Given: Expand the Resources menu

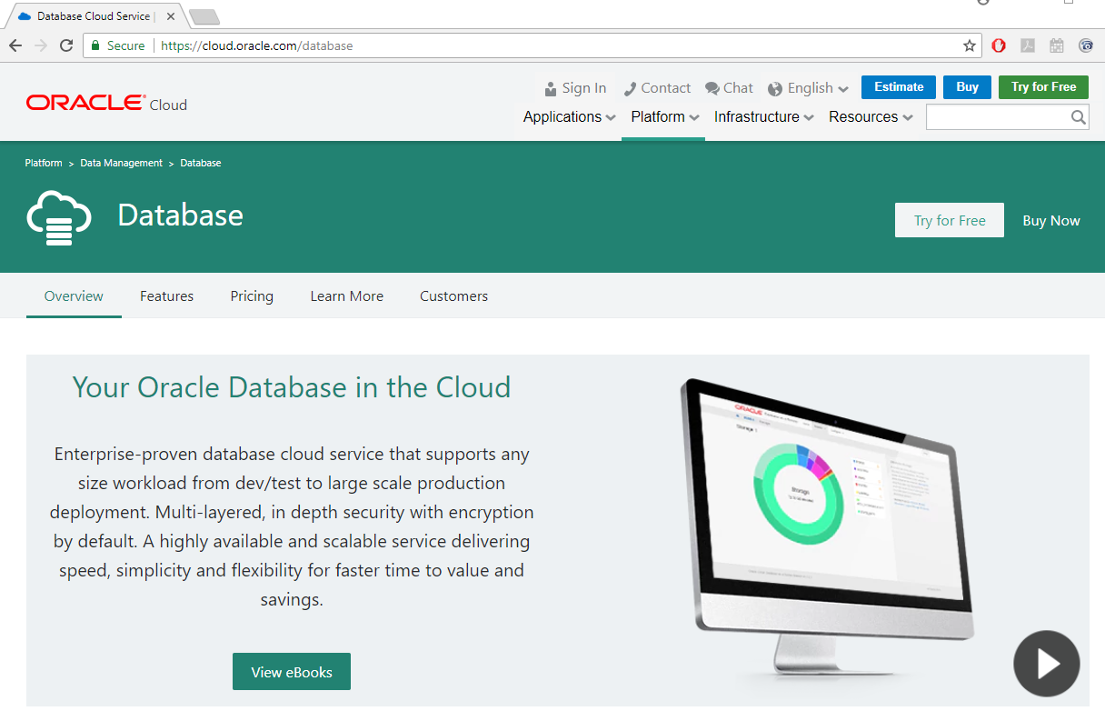Looking at the screenshot, I should pyautogui.click(x=871, y=116).
